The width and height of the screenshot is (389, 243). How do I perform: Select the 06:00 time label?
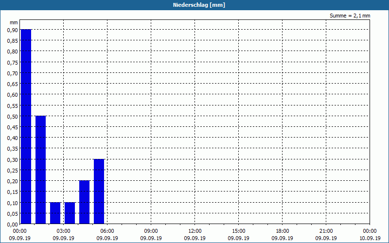pyautogui.click(x=107, y=231)
